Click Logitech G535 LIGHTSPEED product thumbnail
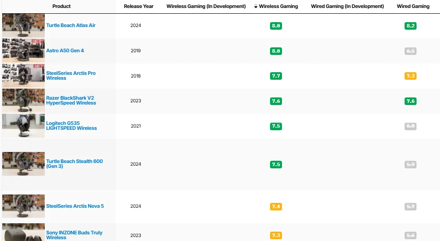This screenshot has width=440, height=241. [23, 125]
